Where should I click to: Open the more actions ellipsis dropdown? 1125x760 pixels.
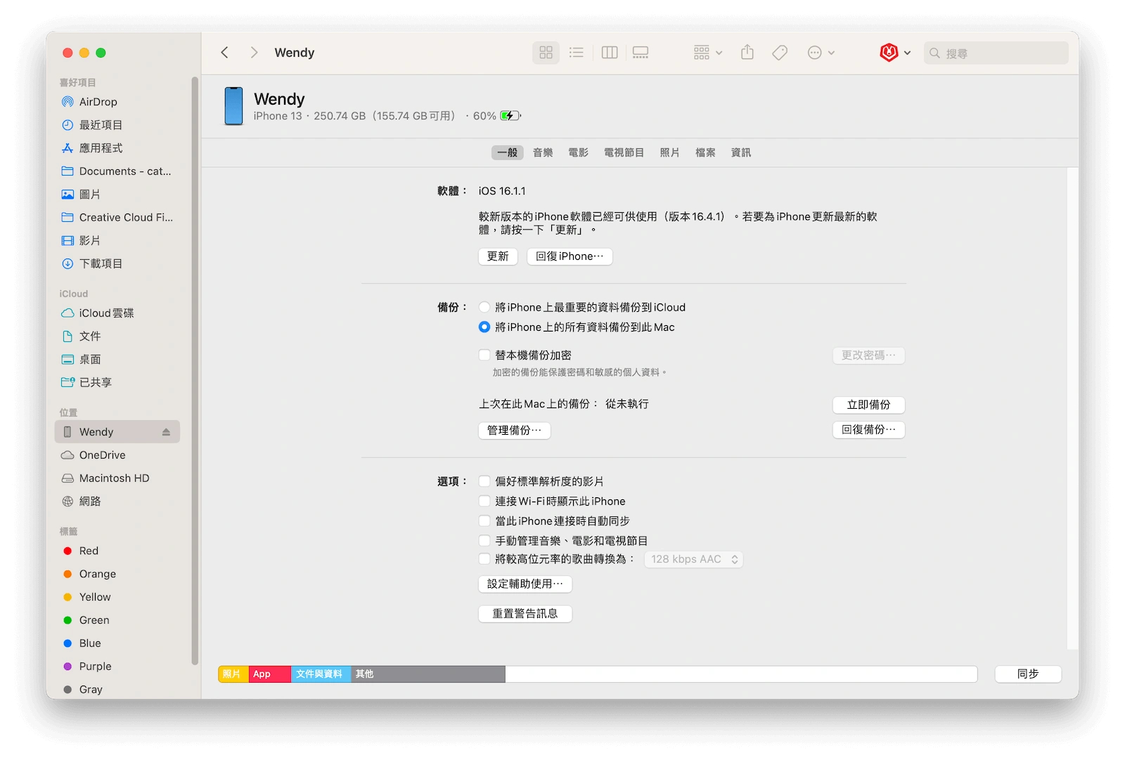[x=821, y=53]
